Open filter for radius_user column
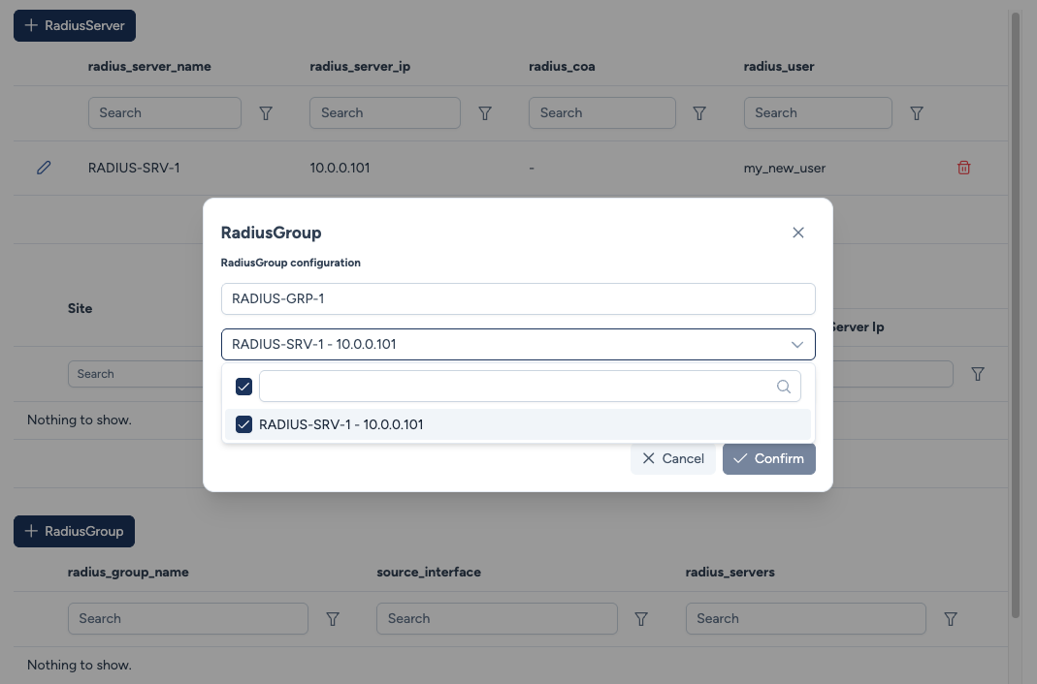The height and width of the screenshot is (684, 1037). point(917,113)
